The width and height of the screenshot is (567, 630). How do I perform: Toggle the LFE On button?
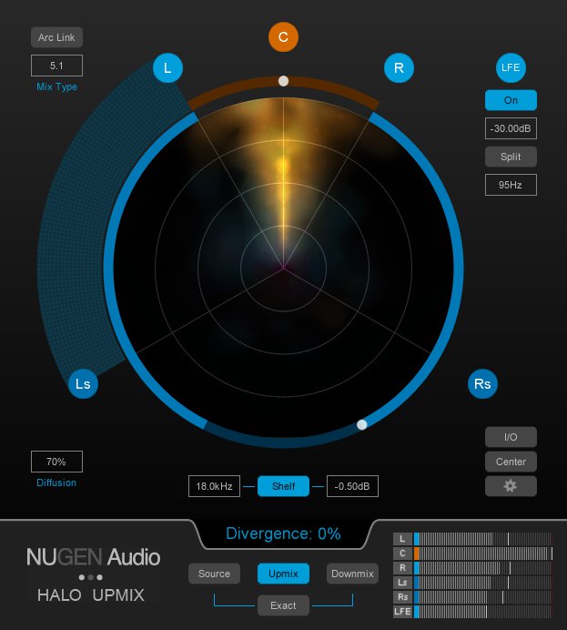pos(511,100)
